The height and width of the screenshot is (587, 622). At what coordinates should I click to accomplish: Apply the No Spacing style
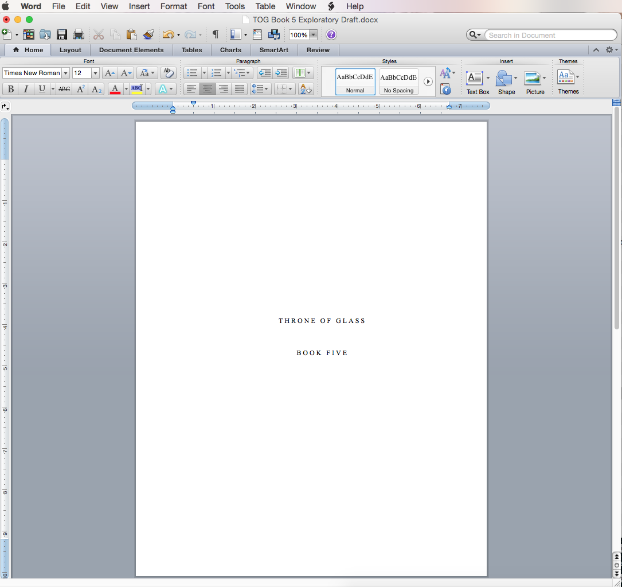coord(398,82)
